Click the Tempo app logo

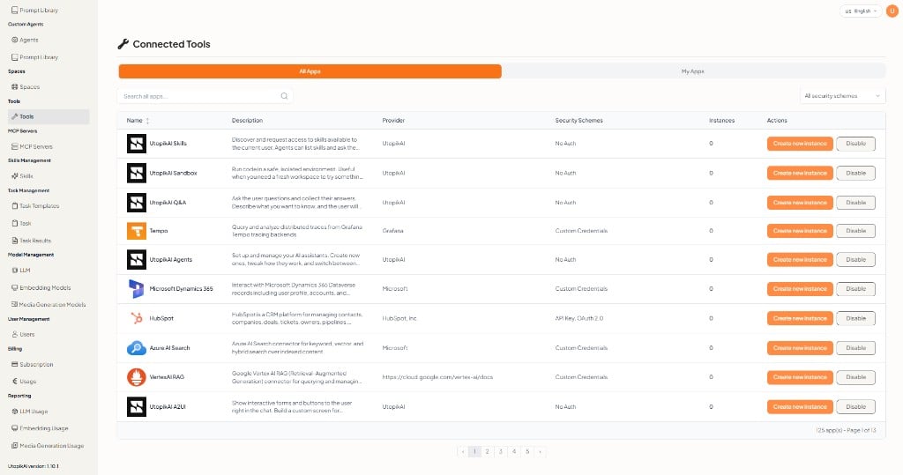pyautogui.click(x=137, y=231)
